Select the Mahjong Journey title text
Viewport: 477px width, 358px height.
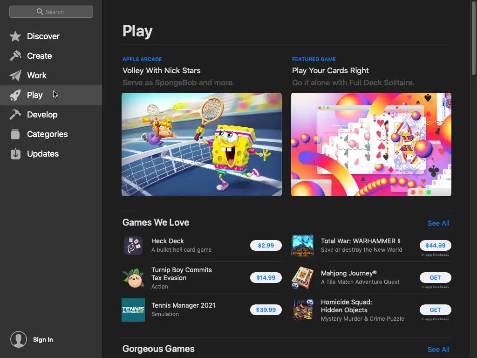349,273
